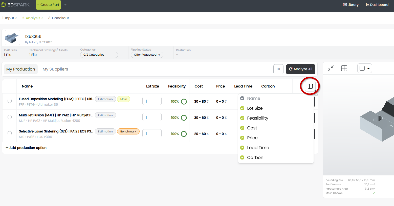The width and height of the screenshot is (394, 206).
Task: Open the three-dots more options button
Action: click(278, 69)
